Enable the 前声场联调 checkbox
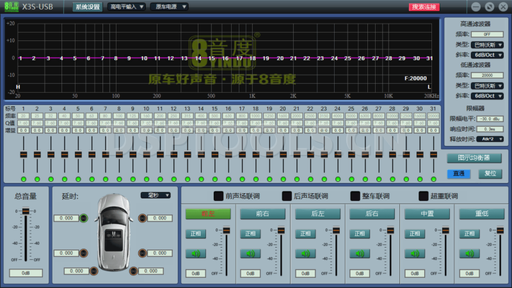The image size is (512, 288). (x=218, y=196)
